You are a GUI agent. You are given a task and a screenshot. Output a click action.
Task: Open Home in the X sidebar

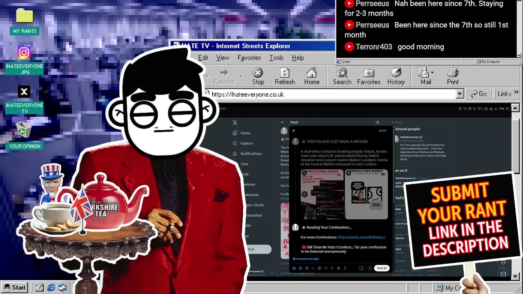(241, 133)
